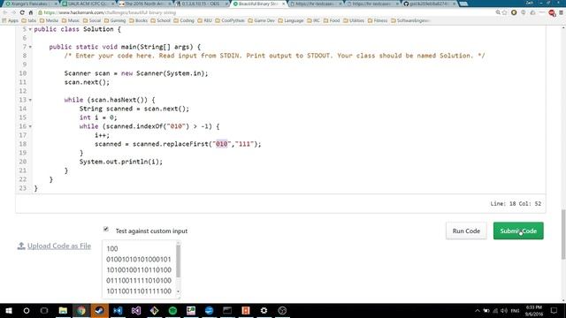Open Spotify from taskbar

point(172,310)
